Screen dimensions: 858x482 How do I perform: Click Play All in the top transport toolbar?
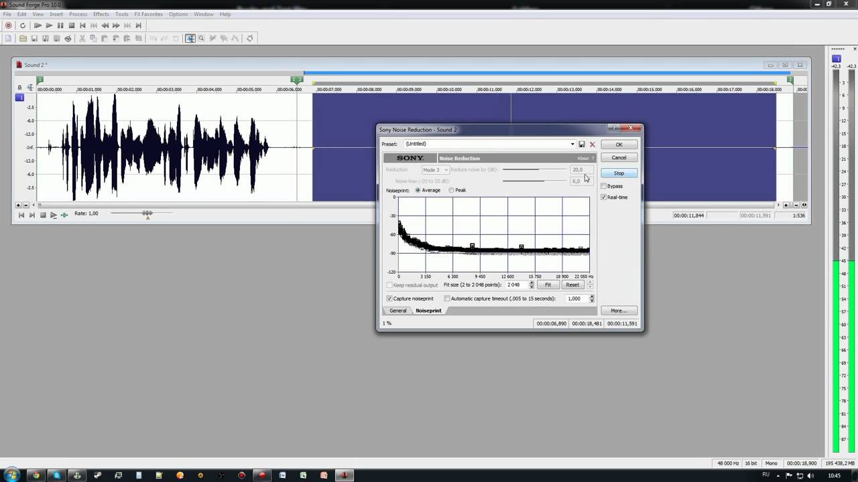[x=37, y=25]
